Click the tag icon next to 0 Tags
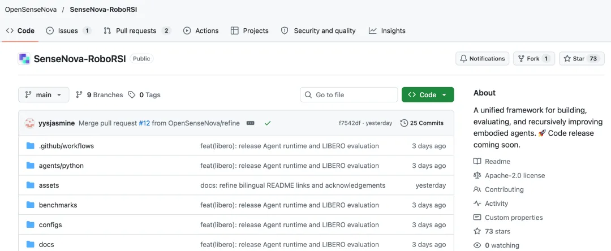This screenshot has width=611, height=251. 132,94
